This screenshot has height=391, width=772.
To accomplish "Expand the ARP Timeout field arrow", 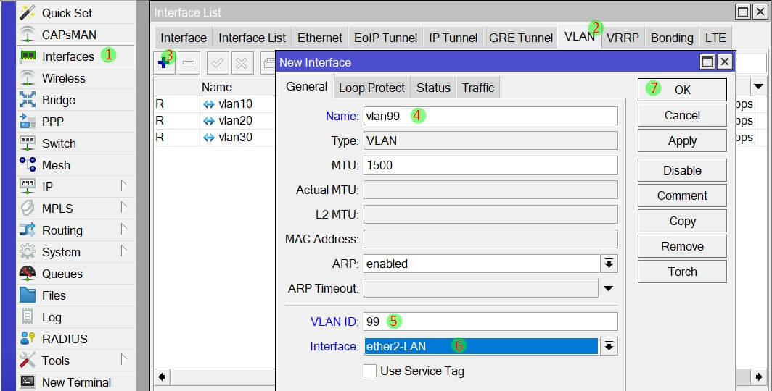I will pos(609,289).
